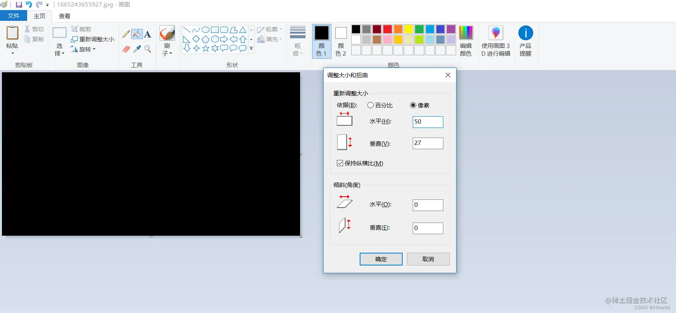Click the 垂直(E) skew input field
The image size is (676, 313).
428,228
